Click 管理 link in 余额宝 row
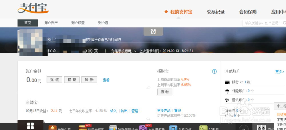This screenshot has width=286, height=130. point(135,111)
